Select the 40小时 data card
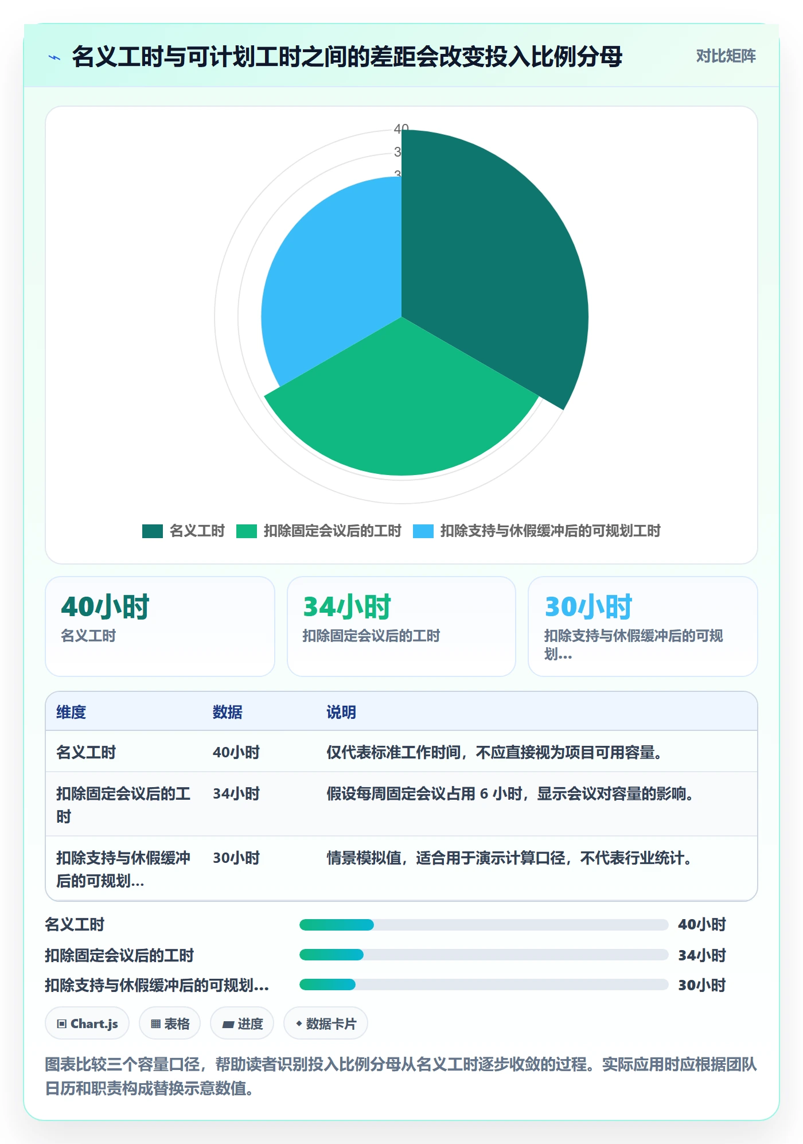803x1144 pixels. 160,627
